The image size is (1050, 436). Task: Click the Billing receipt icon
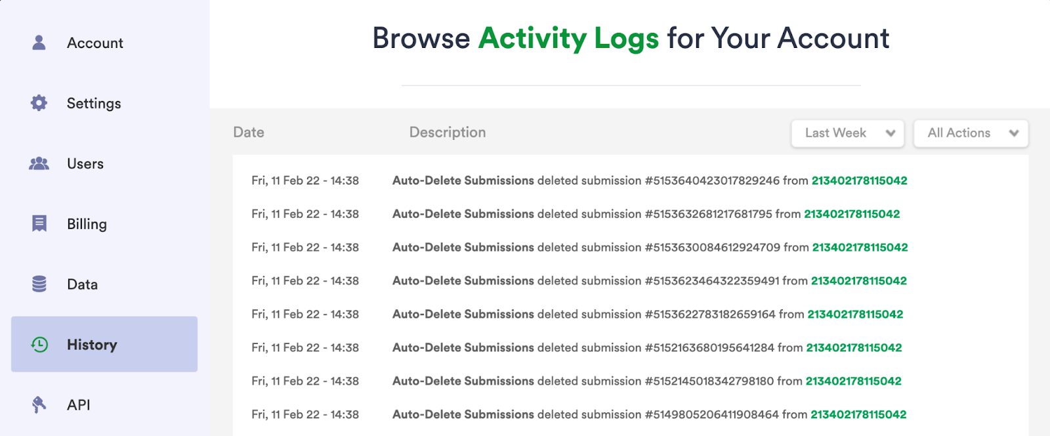tap(39, 224)
